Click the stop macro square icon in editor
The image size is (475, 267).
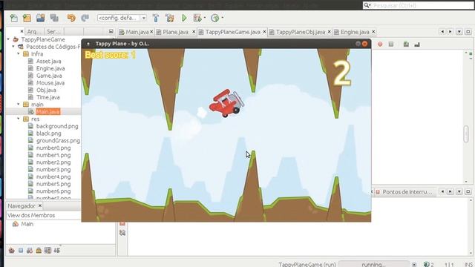[x=391, y=44]
